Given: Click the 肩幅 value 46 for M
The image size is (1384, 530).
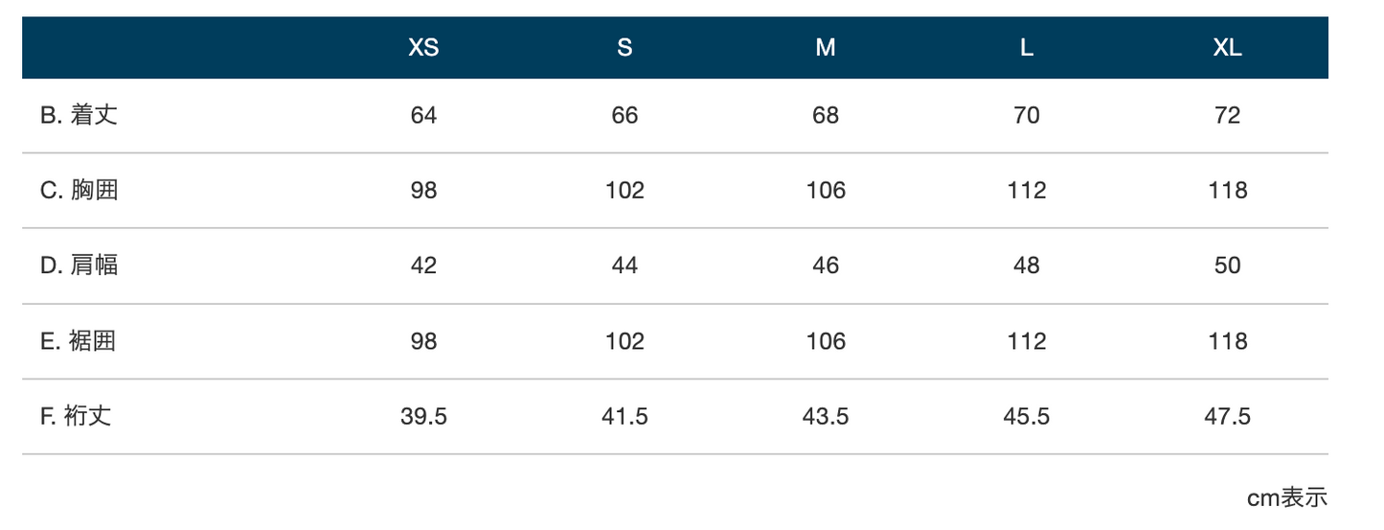Looking at the screenshot, I should [x=826, y=265].
